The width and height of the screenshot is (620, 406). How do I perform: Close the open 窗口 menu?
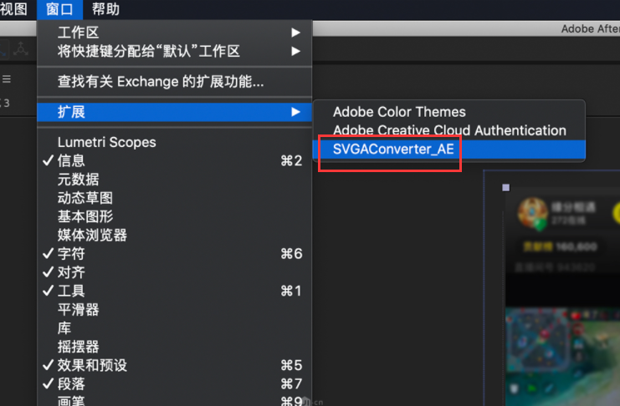pos(59,9)
